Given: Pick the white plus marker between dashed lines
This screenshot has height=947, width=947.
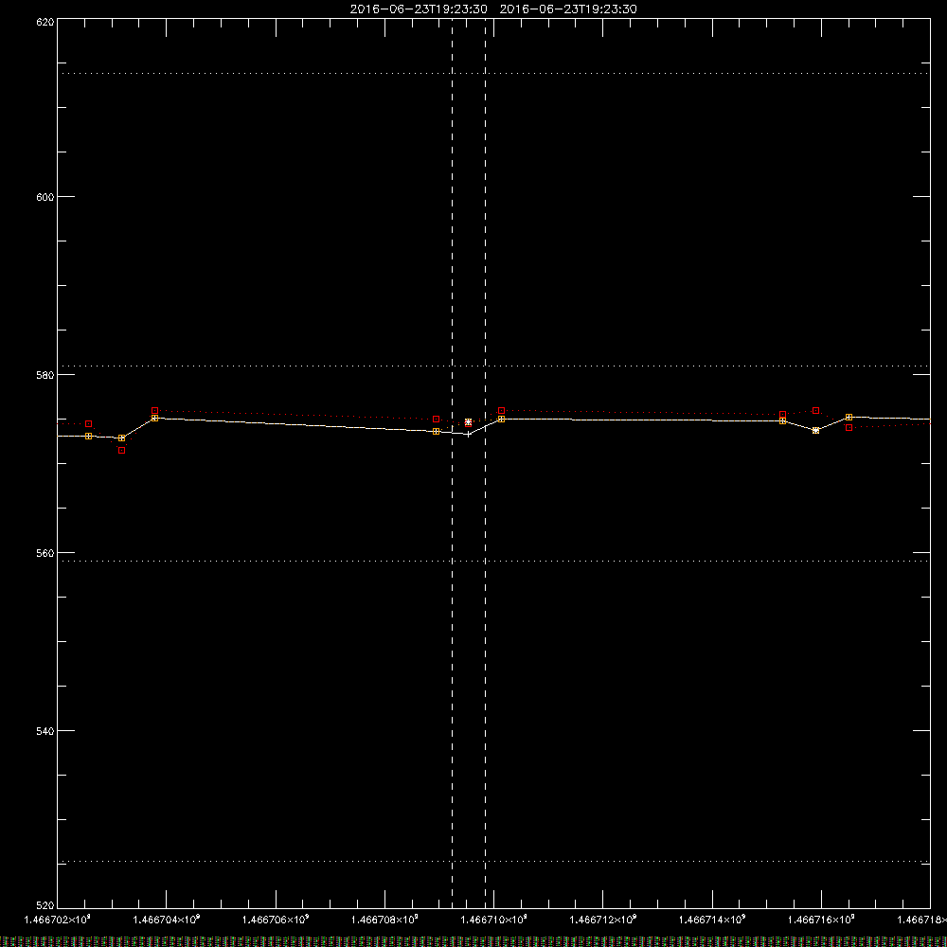Looking at the screenshot, I should [x=468, y=435].
